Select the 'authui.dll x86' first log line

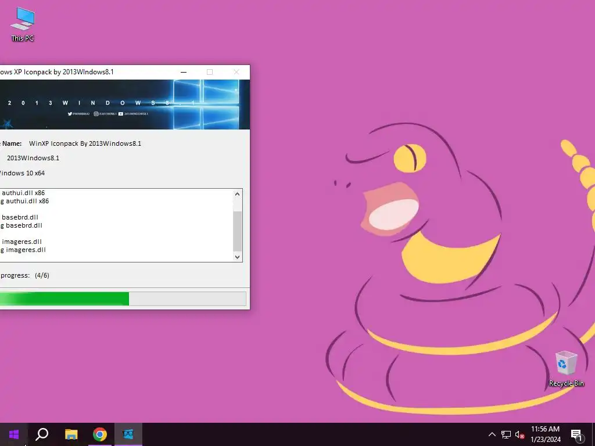point(23,193)
